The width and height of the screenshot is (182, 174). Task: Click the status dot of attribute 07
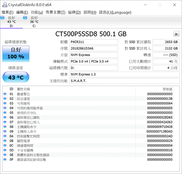pyautogui.click(x=5, y=122)
